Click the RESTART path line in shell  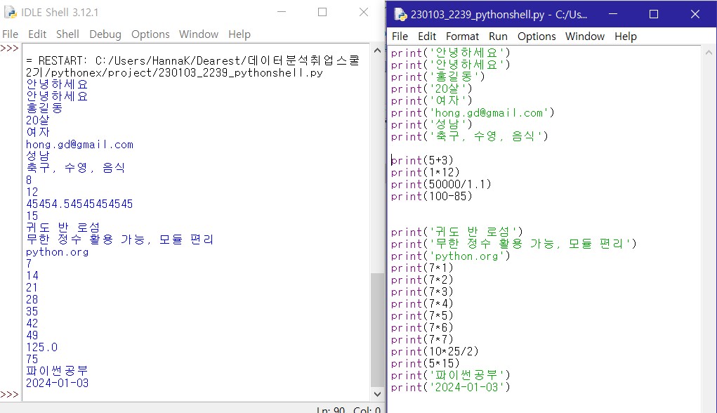tap(193, 66)
